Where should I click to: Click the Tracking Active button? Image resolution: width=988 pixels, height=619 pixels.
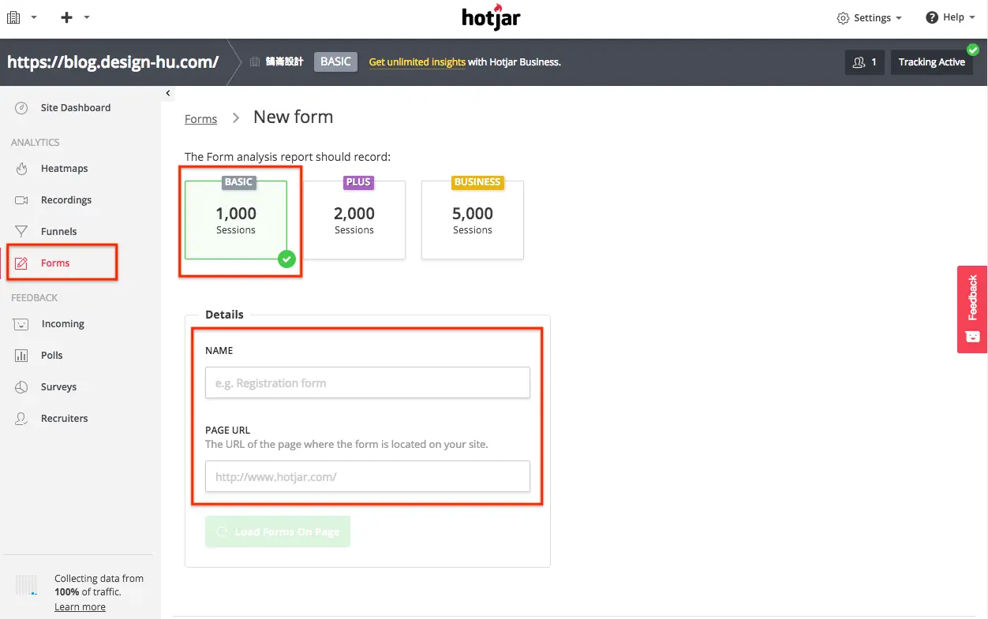931,62
